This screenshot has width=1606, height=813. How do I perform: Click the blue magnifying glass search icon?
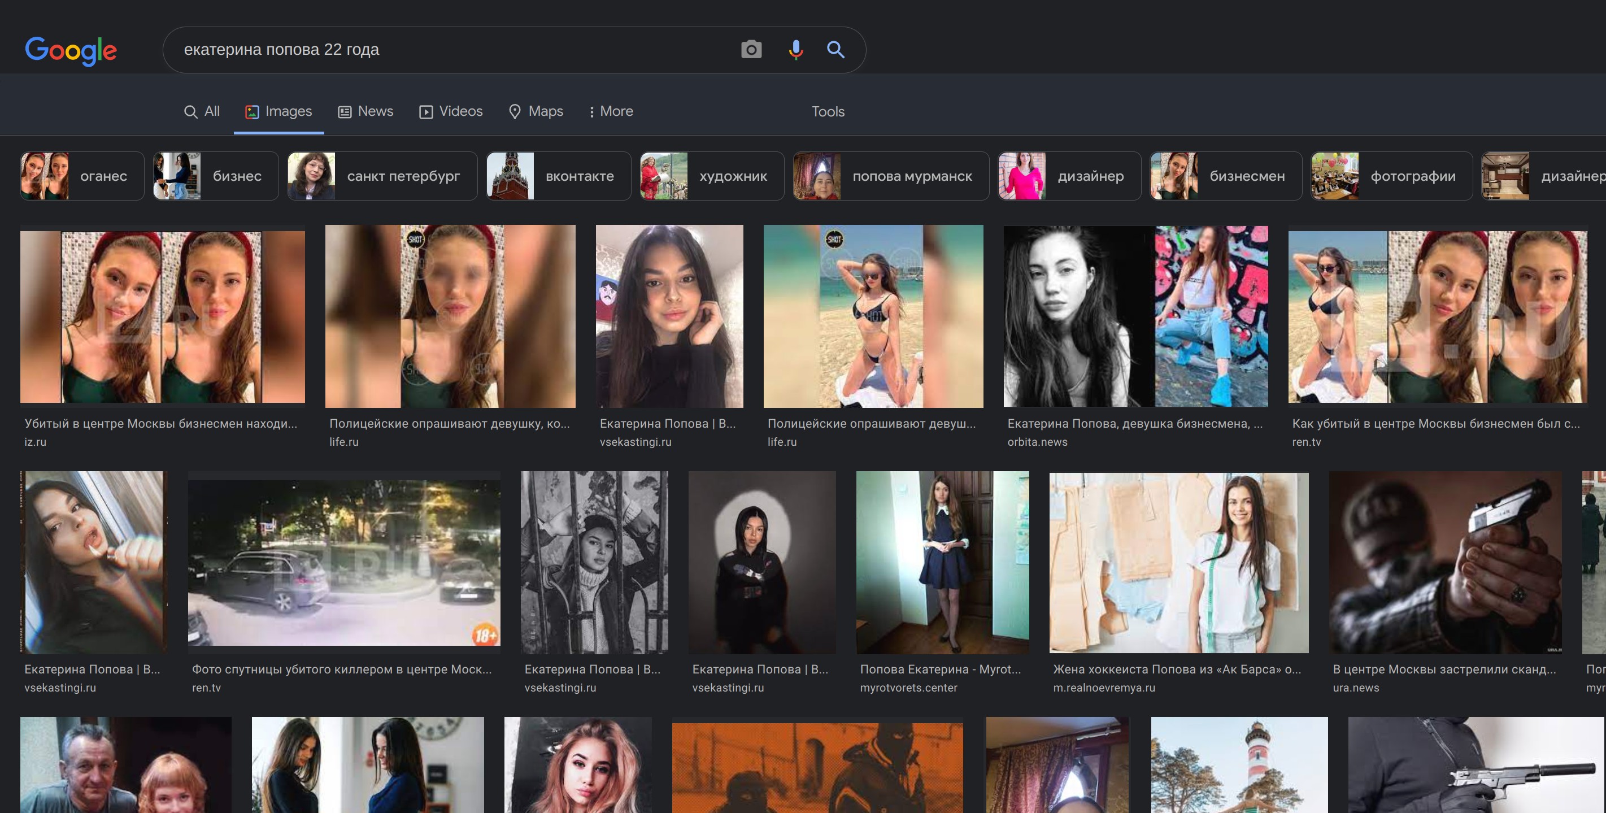[835, 49]
